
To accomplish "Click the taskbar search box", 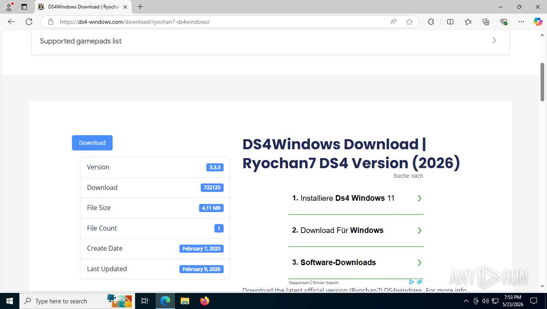I will coord(78,301).
